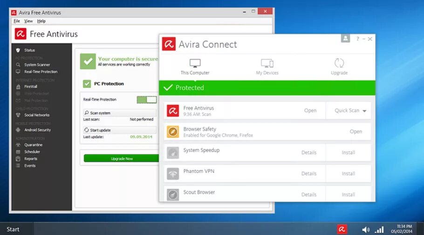Viewport: 424px width, 235px height.
Task: Click the Real-Time Protection monitor icon
Action: click(x=18, y=72)
